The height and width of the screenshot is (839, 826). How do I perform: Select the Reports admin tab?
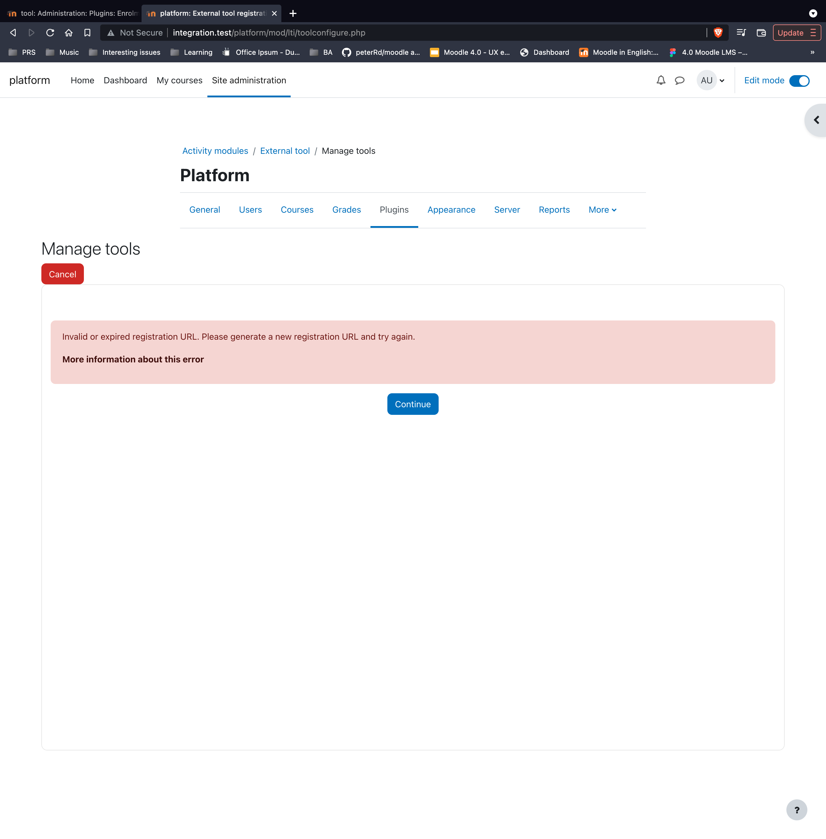click(554, 209)
